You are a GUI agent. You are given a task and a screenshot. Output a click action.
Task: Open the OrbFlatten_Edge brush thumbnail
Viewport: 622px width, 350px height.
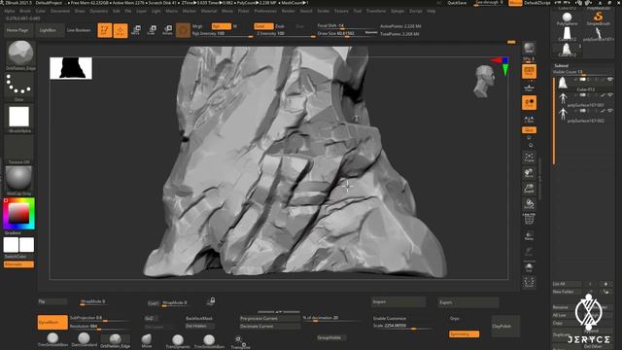[20, 54]
